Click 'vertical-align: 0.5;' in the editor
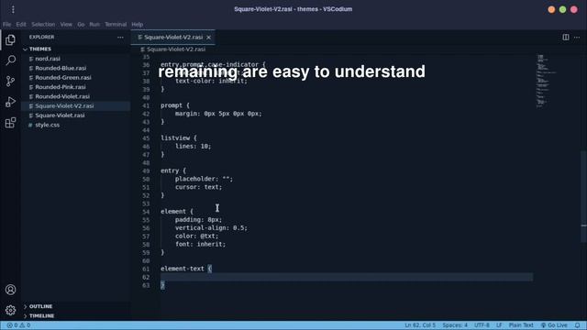The height and width of the screenshot is (330, 587). (211, 228)
